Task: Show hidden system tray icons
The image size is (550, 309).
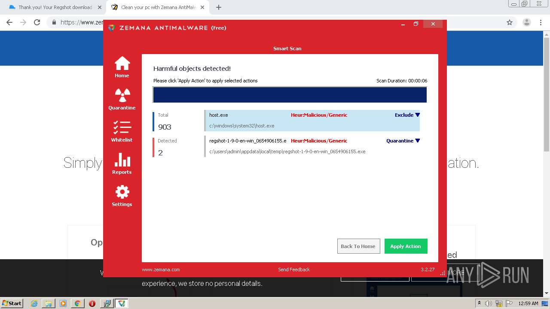Action: 479,303
